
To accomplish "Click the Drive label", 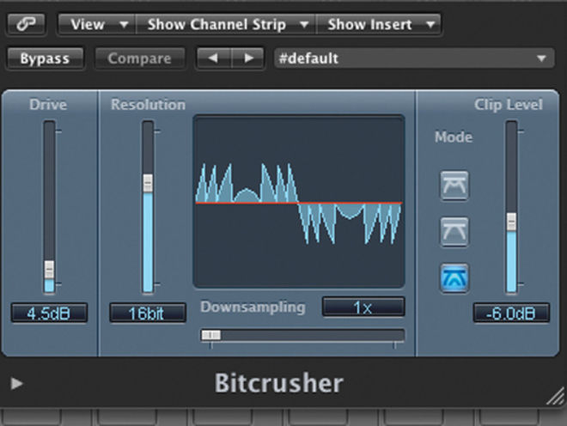I will tap(48, 105).
